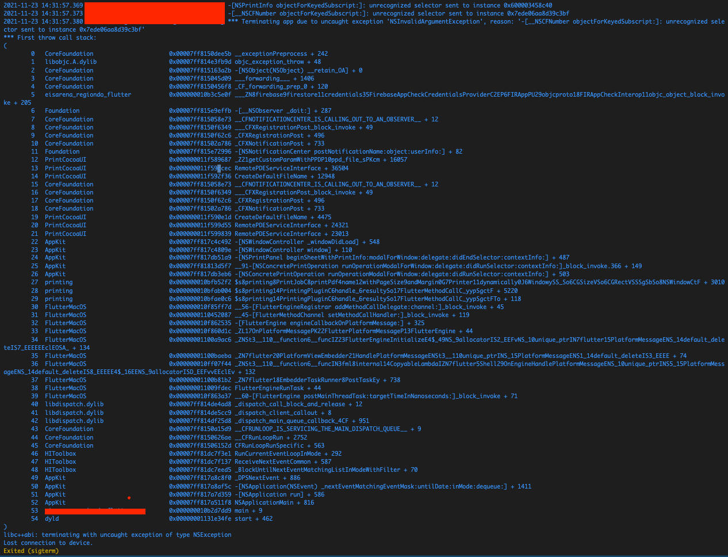Select 'NSApplicationMain + 816'
Viewport: 728px width, 557px height.
pyautogui.click(x=274, y=502)
